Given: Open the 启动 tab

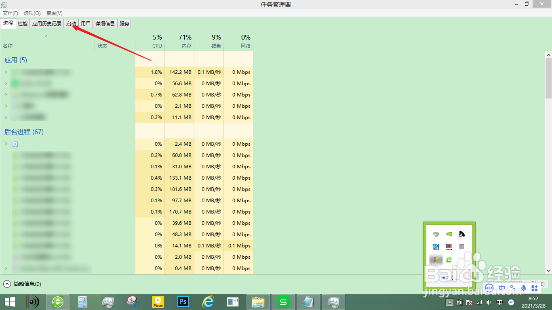Looking at the screenshot, I should 71,24.
